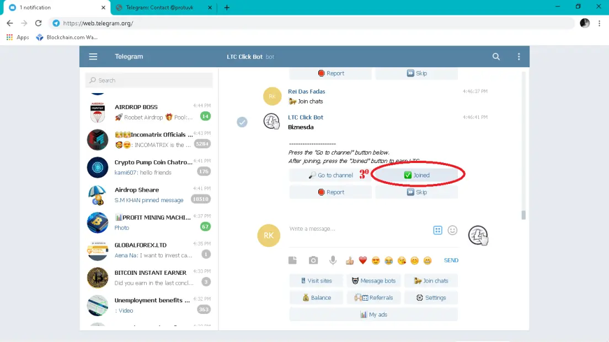Open the emoji picker smiley icon

tap(452, 230)
